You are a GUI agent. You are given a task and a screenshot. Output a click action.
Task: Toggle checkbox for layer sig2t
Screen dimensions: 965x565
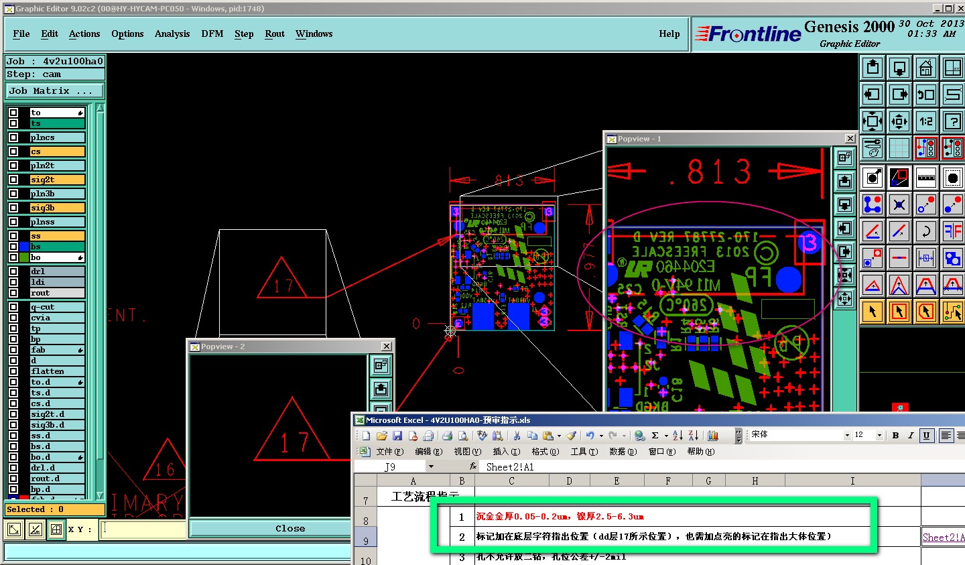(x=13, y=180)
